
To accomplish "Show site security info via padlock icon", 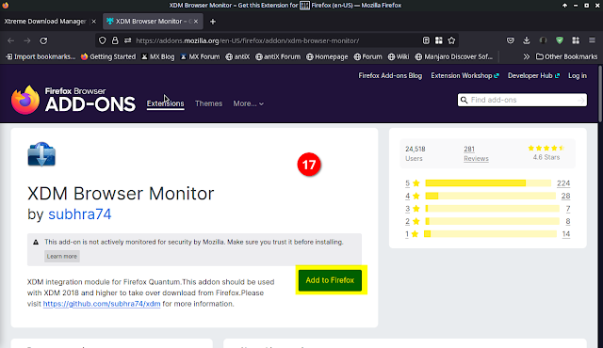I will coord(115,40).
